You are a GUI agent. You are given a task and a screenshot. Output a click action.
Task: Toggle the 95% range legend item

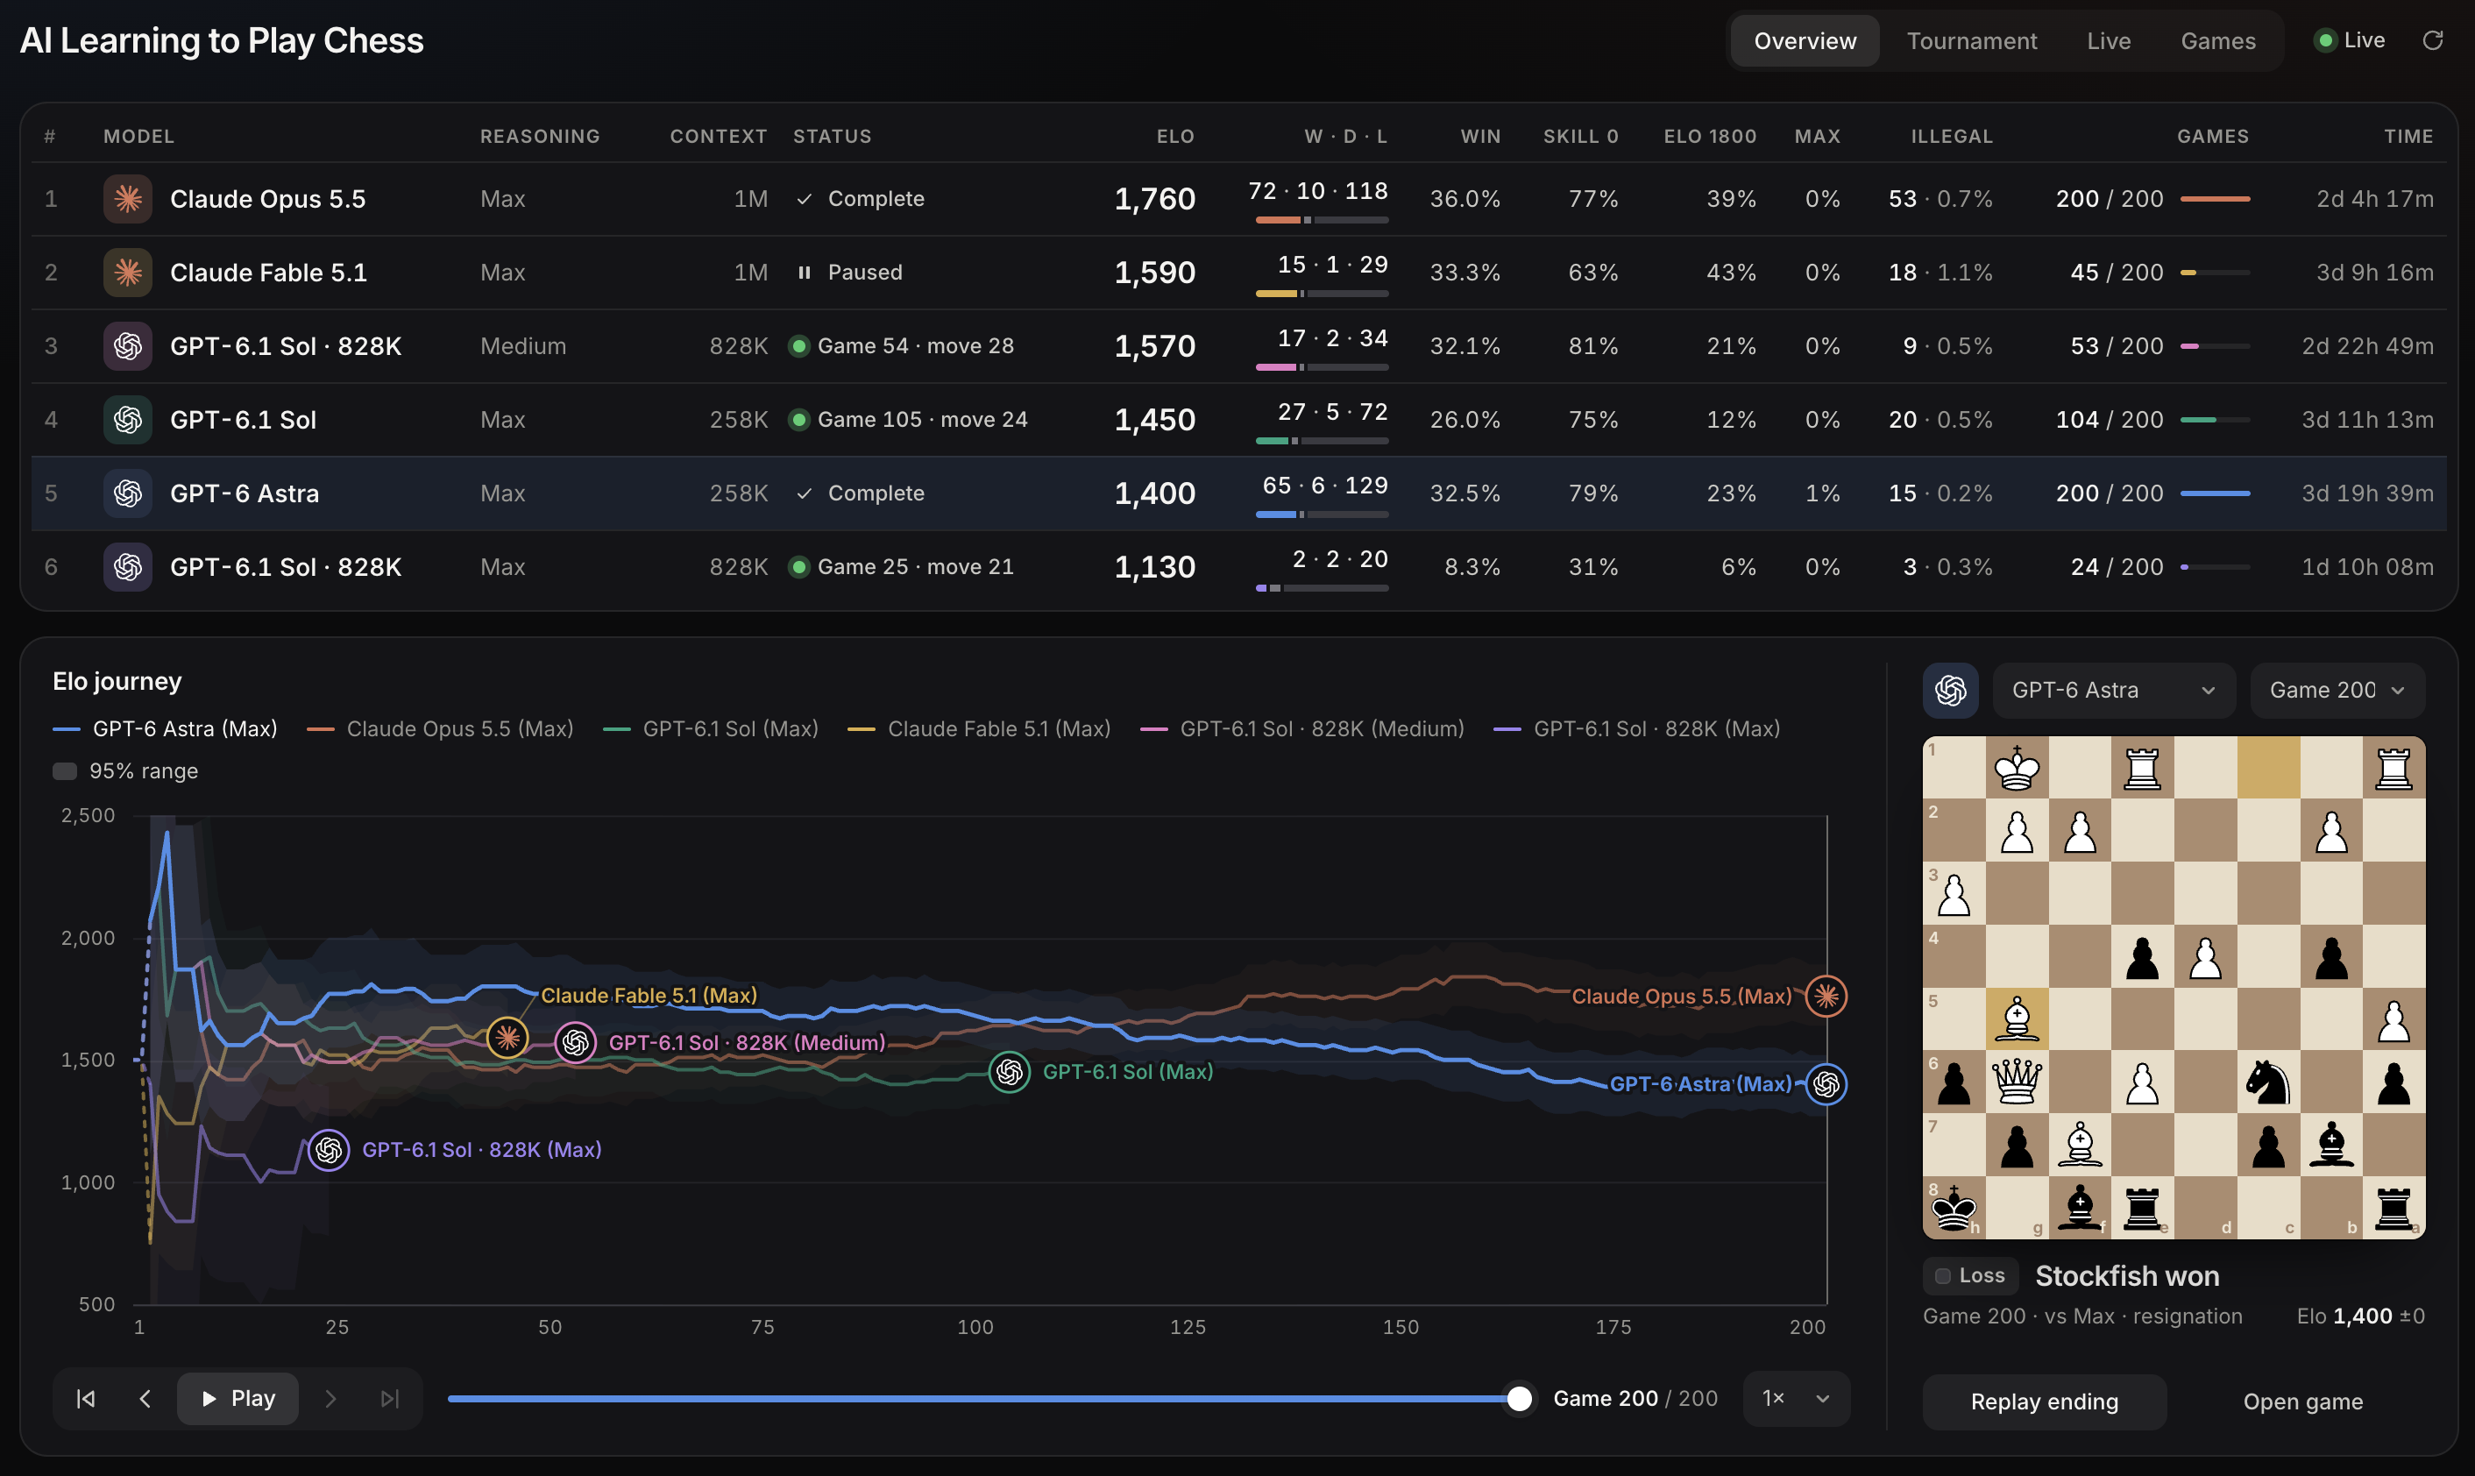125,770
